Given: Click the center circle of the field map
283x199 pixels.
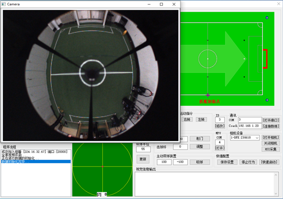Looking at the screenshot, I should (208, 58).
